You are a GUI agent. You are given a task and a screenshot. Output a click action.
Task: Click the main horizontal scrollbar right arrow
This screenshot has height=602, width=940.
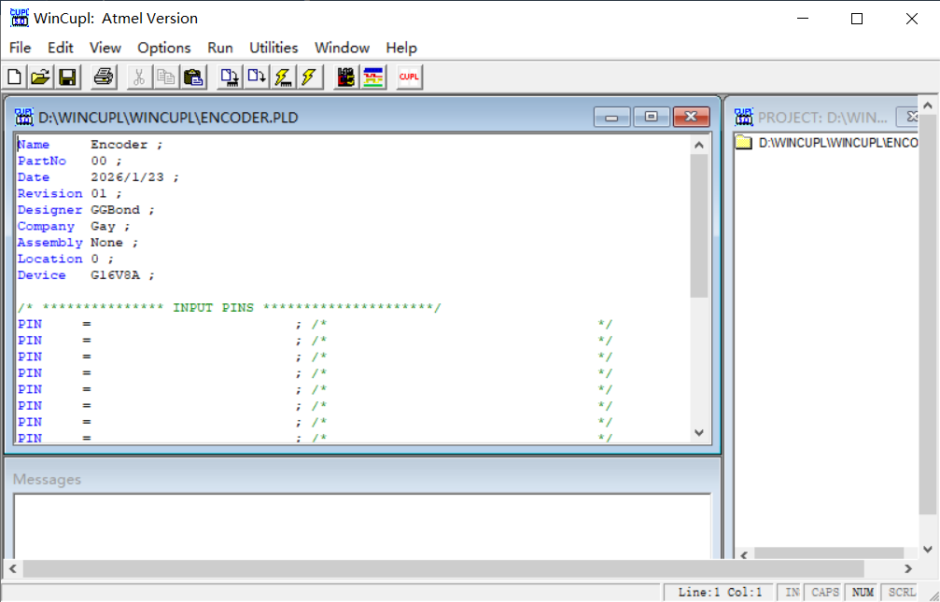click(x=908, y=568)
